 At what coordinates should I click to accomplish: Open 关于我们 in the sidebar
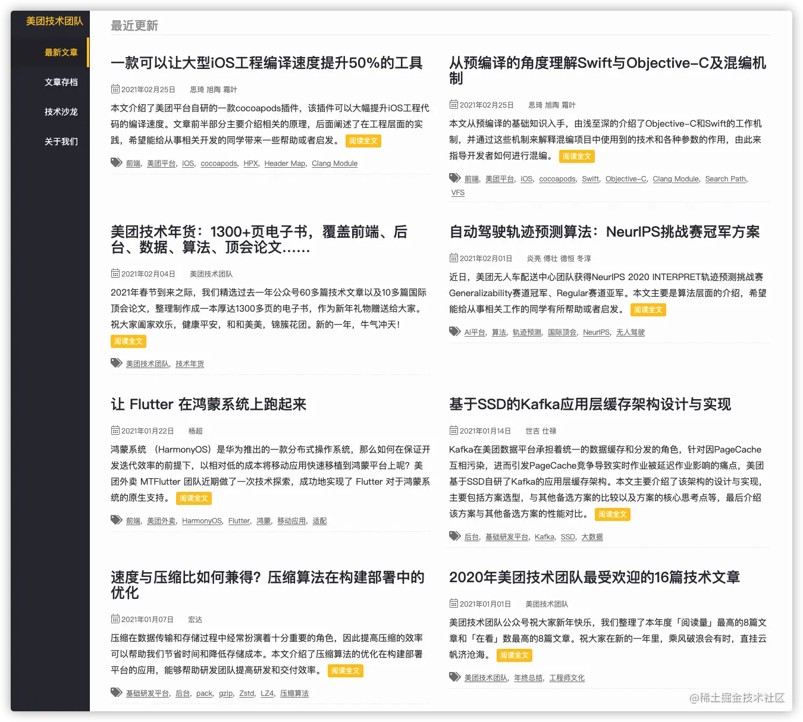[x=61, y=142]
